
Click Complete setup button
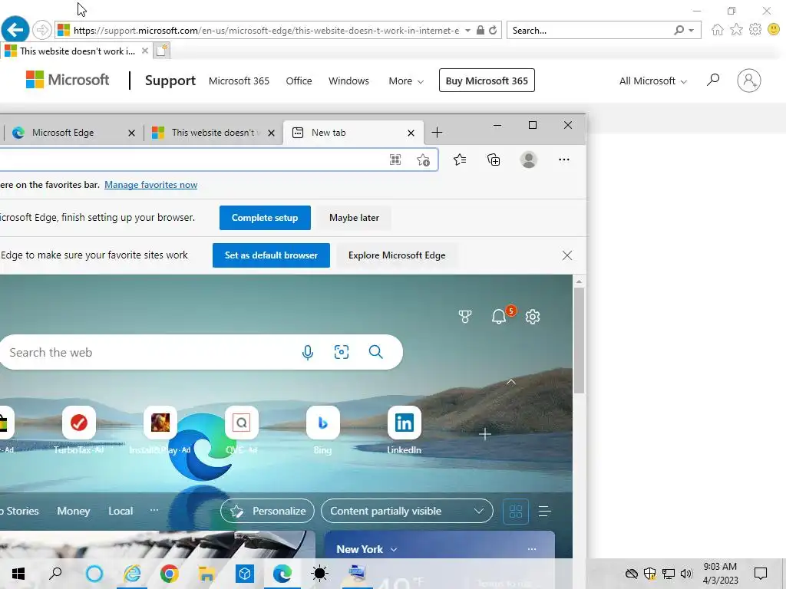coord(265,218)
